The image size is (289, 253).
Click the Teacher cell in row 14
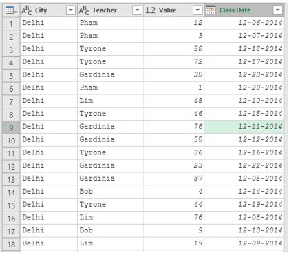click(111, 192)
